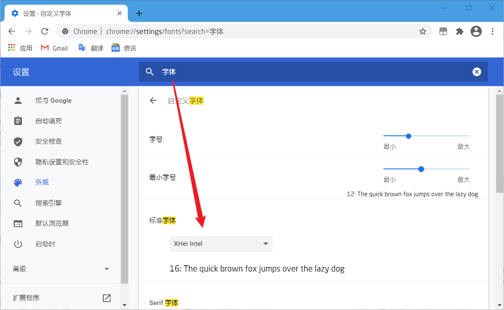Image resolution: width=504 pixels, height=310 pixels.
Task: Open a new tab with plus button
Action: (x=139, y=13)
